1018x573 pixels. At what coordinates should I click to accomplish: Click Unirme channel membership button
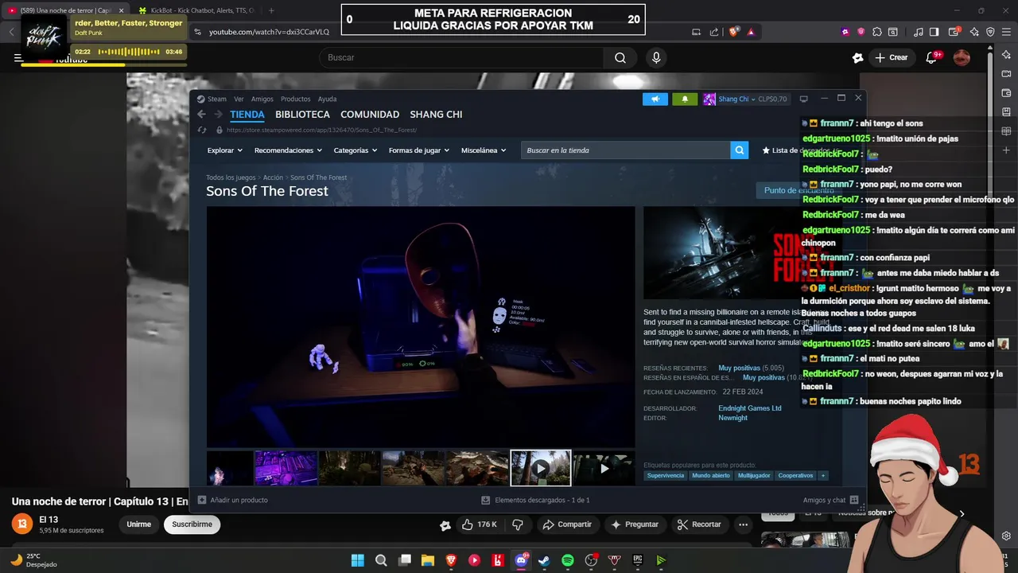[x=138, y=524]
